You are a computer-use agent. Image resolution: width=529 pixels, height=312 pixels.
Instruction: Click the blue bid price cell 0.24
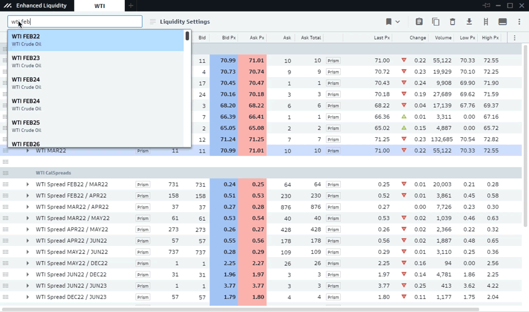coord(224,184)
